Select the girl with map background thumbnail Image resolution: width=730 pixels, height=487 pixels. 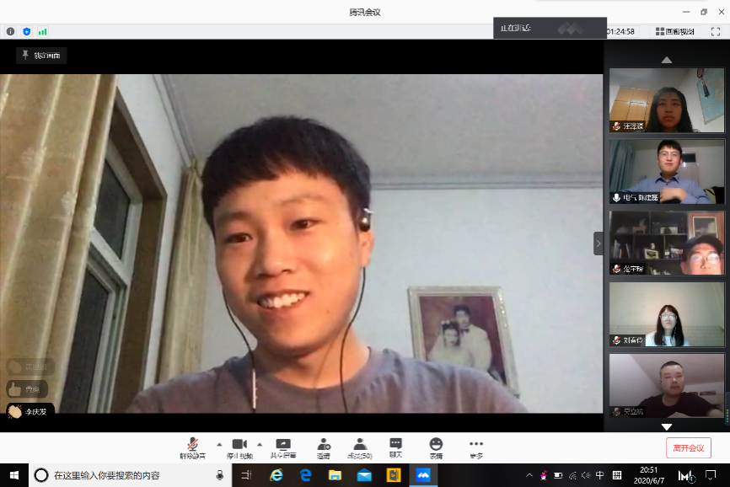667,100
